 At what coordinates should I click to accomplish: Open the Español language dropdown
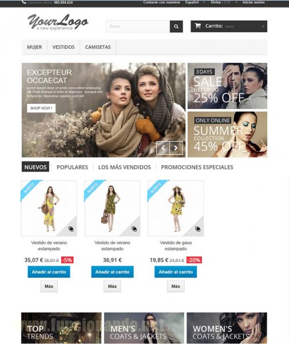[x=195, y=2]
